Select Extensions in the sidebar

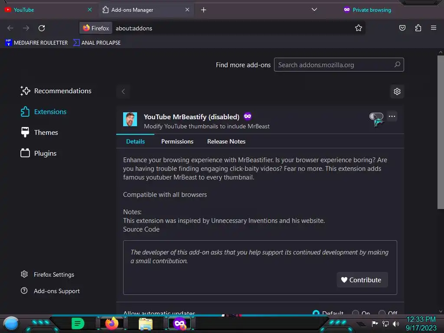click(x=43, y=112)
